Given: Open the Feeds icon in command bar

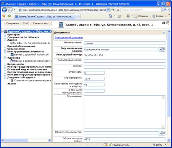Looking at the screenshot, I should point(119,16).
